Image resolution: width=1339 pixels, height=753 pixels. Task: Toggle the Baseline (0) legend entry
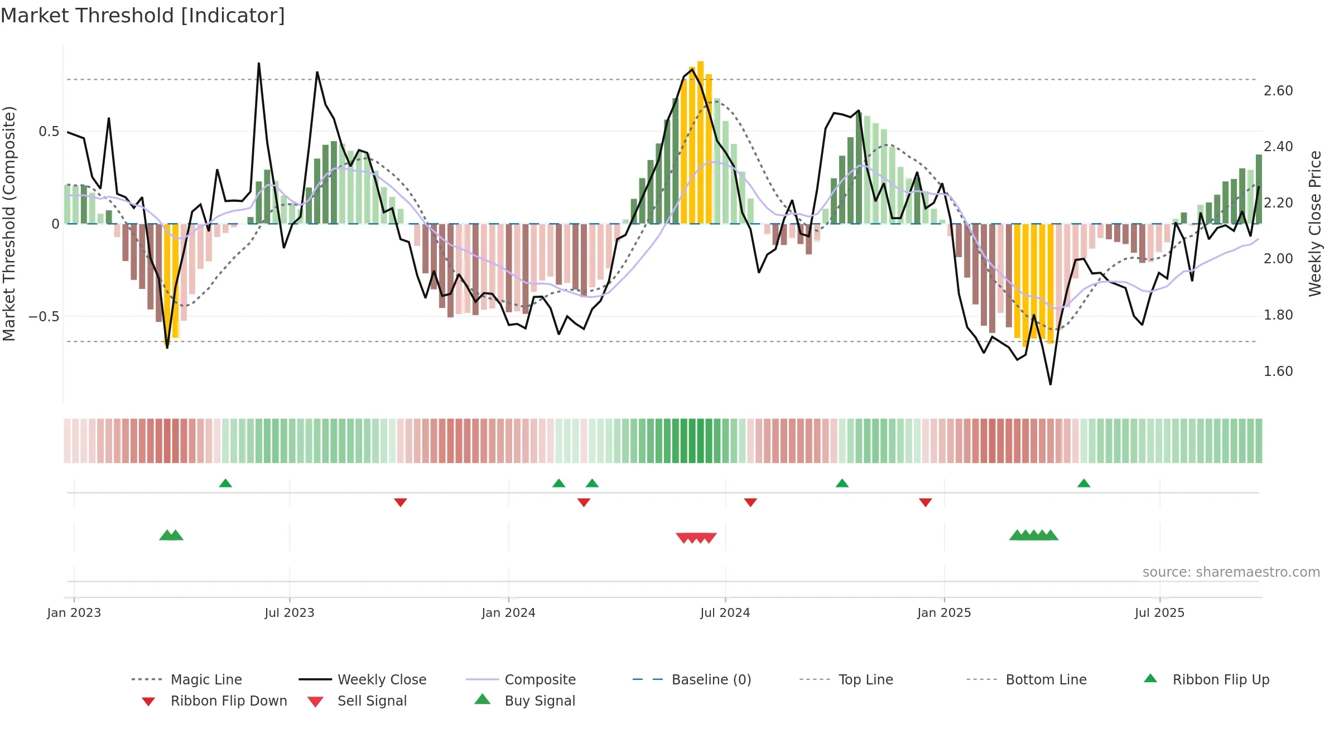tap(692, 679)
